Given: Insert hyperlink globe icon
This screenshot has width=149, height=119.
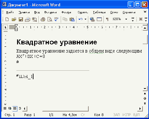Looking at the screenshot, I should (93, 19).
